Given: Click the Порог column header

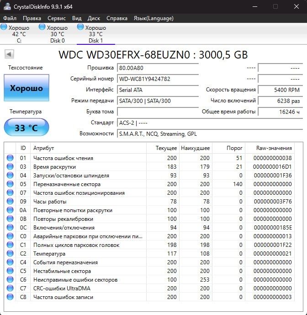Looking at the screenshot, I should point(229,148).
